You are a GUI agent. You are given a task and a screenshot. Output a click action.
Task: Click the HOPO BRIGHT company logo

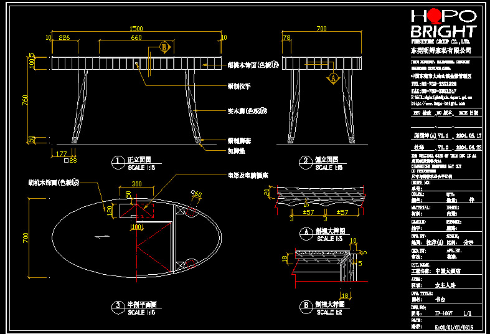(444, 24)
